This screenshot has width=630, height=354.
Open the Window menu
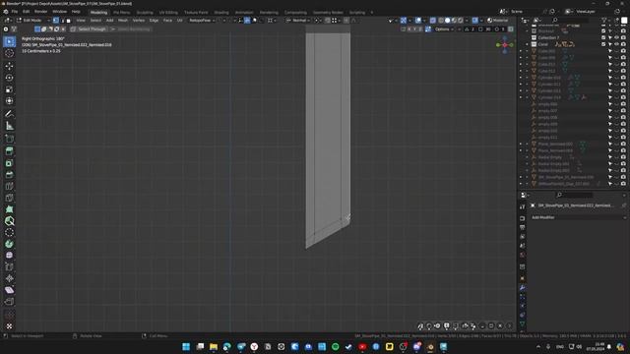coord(59,12)
